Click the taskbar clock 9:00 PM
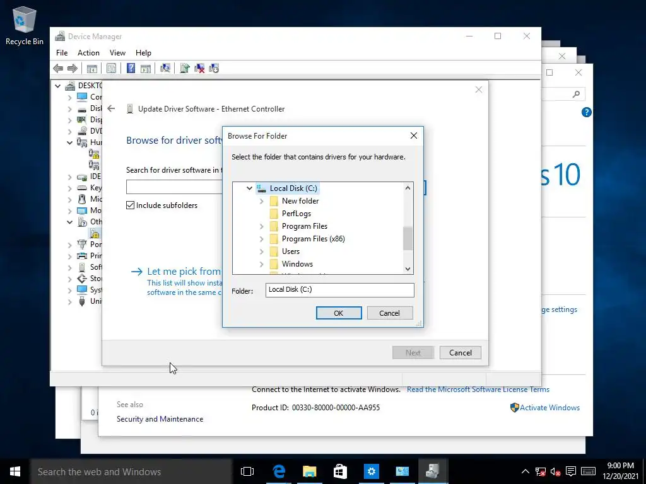Screen dimensions: 646x484 click(620, 466)
